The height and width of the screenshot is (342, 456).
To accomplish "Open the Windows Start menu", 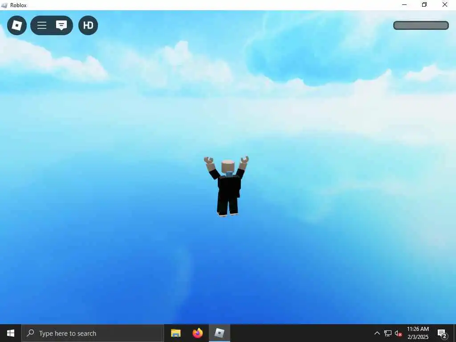I will [x=11, y=333].
